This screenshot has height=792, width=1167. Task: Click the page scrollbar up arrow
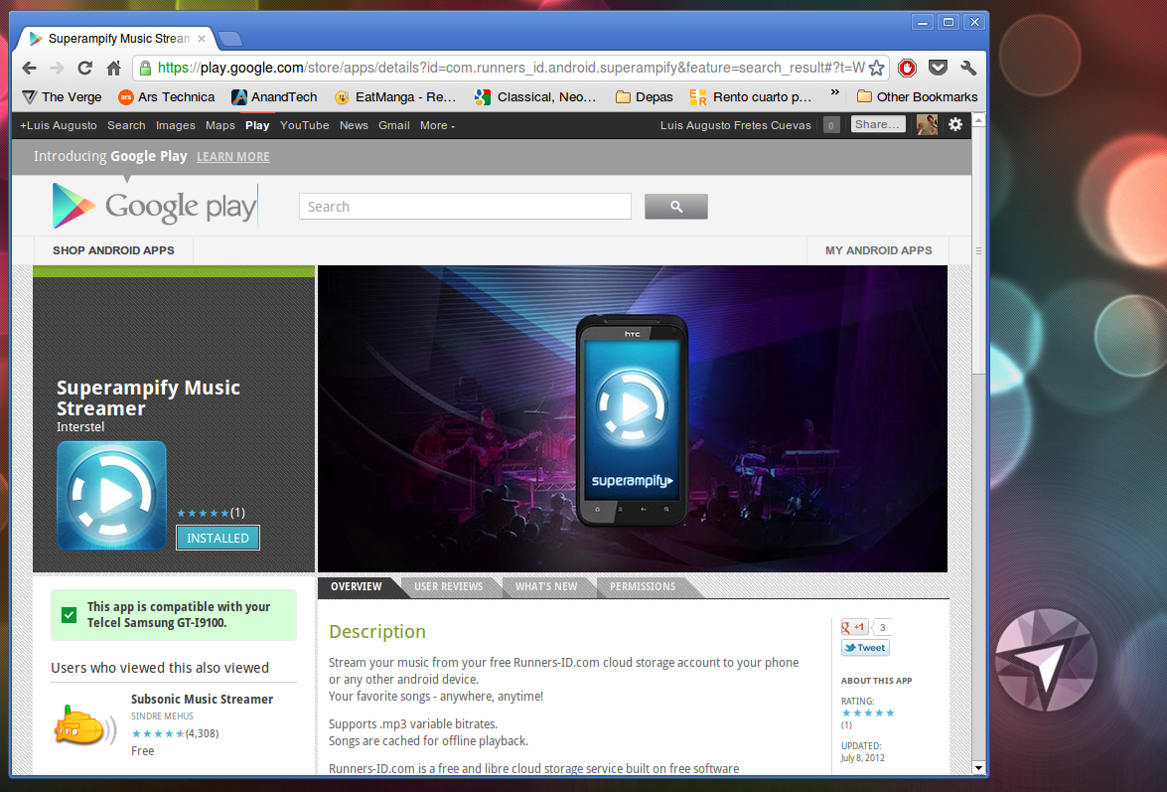click(978, 120)
